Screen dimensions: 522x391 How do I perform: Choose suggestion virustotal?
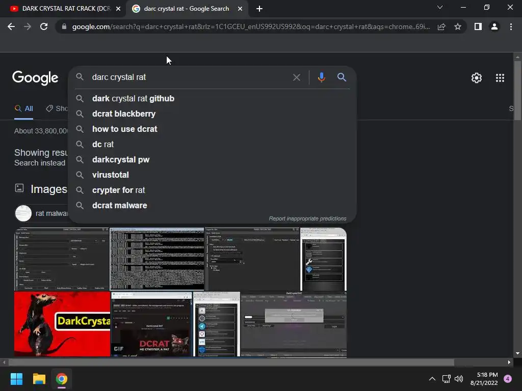[x=213, y=175]
